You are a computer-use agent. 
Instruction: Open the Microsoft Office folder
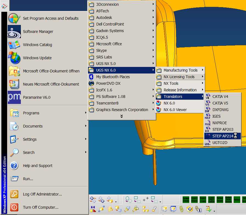coord(122,44)
